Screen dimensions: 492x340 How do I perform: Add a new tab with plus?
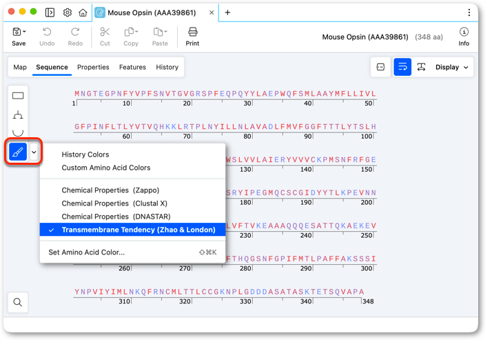228,12
